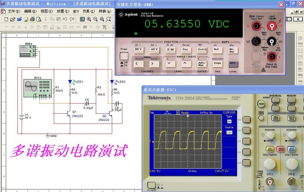Open the 文件(F) menu
The height and width of the screenshot is (192, 304).
click(14, 11)
